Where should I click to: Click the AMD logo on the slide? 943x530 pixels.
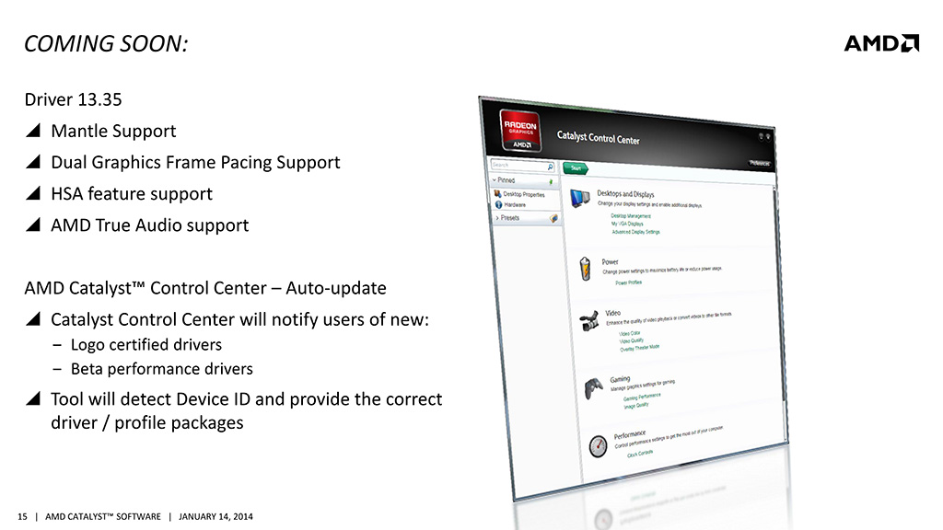[x=881, y=43]
